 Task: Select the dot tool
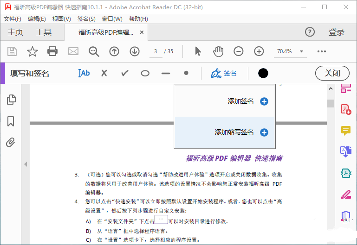(186, 73)
